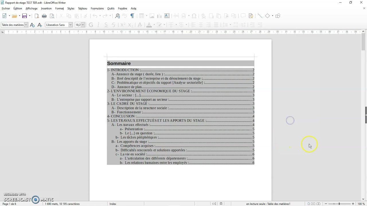Open the recent documents dropdown arrow beside Open
The image size is (367, 206).
pos(19,16)
